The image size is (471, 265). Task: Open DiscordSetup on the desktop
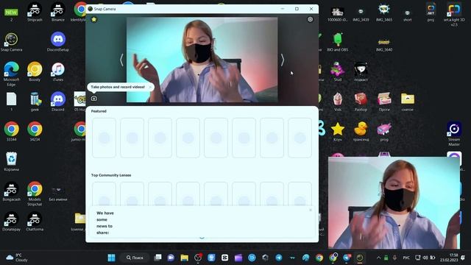[x=58, y=42]
